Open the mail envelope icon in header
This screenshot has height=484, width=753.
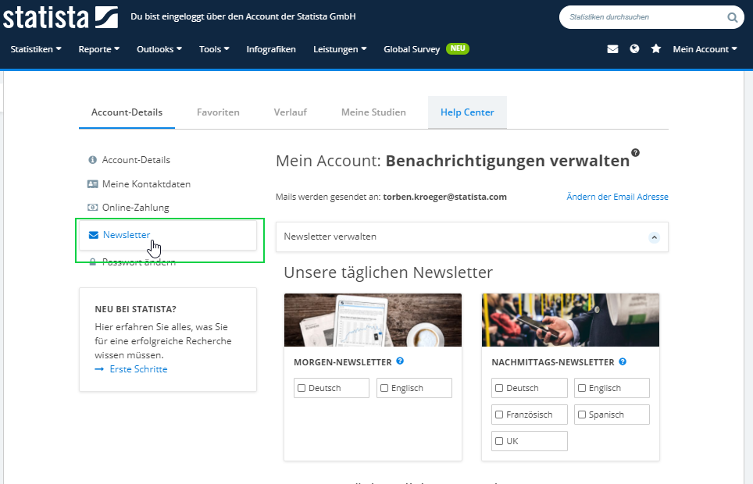pyautogui.click(x=612, y=49)
